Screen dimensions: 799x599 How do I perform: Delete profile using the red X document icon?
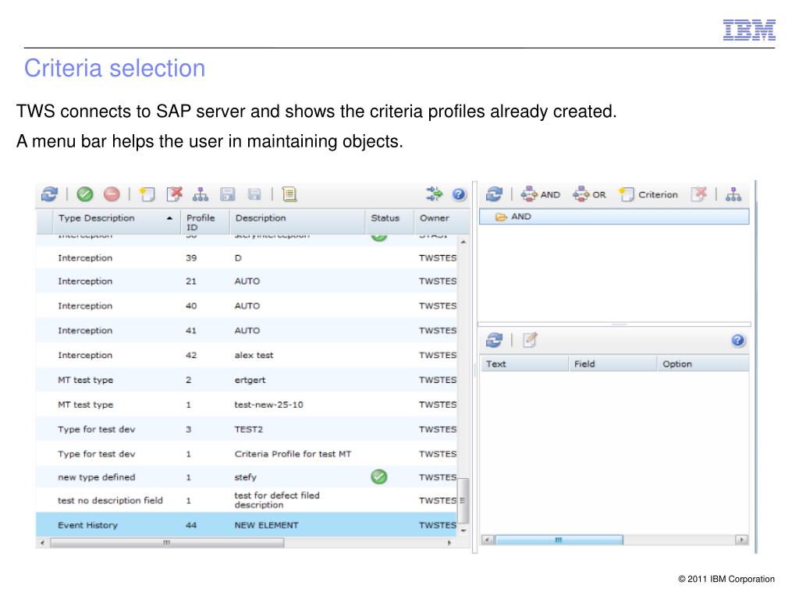point(174,194)
